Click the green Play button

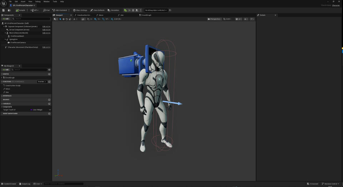[x=125, y=10]
